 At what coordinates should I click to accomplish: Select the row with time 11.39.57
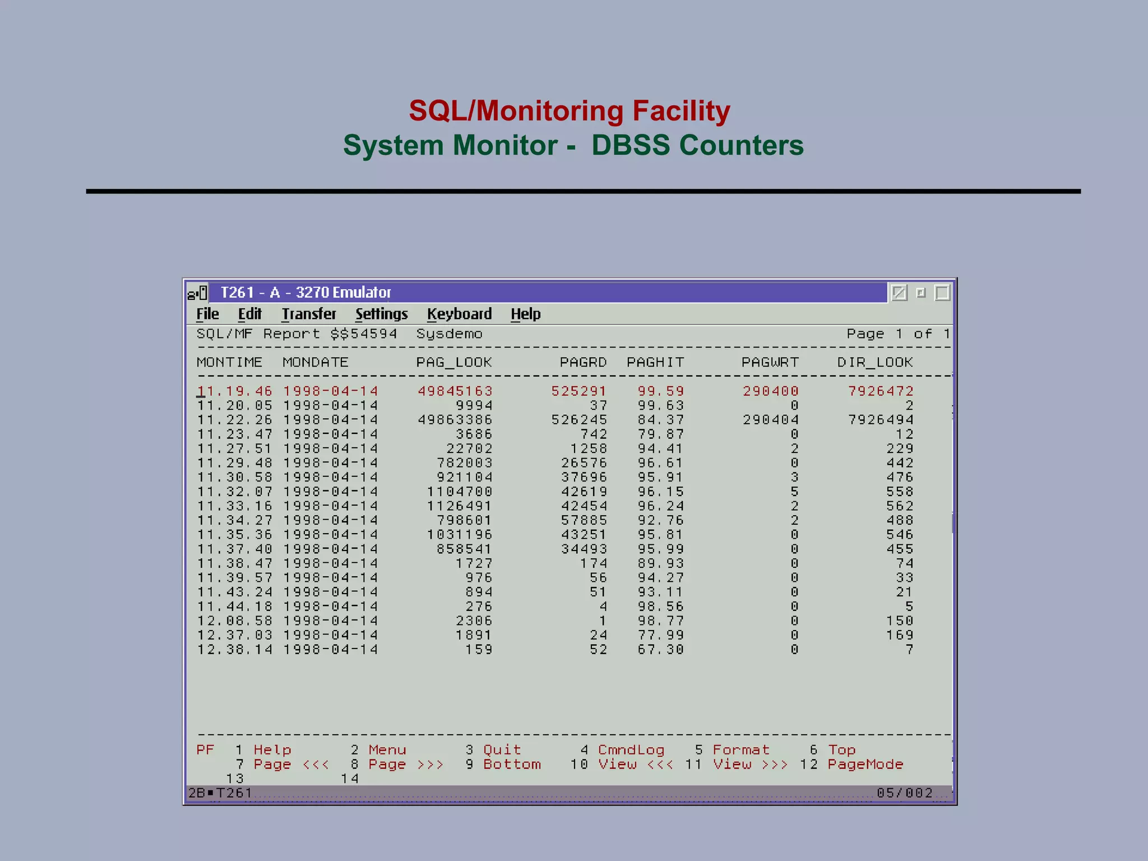(x=555, y=578)
